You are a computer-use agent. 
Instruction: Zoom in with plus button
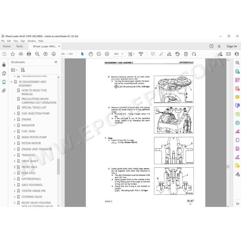[107, 54]
